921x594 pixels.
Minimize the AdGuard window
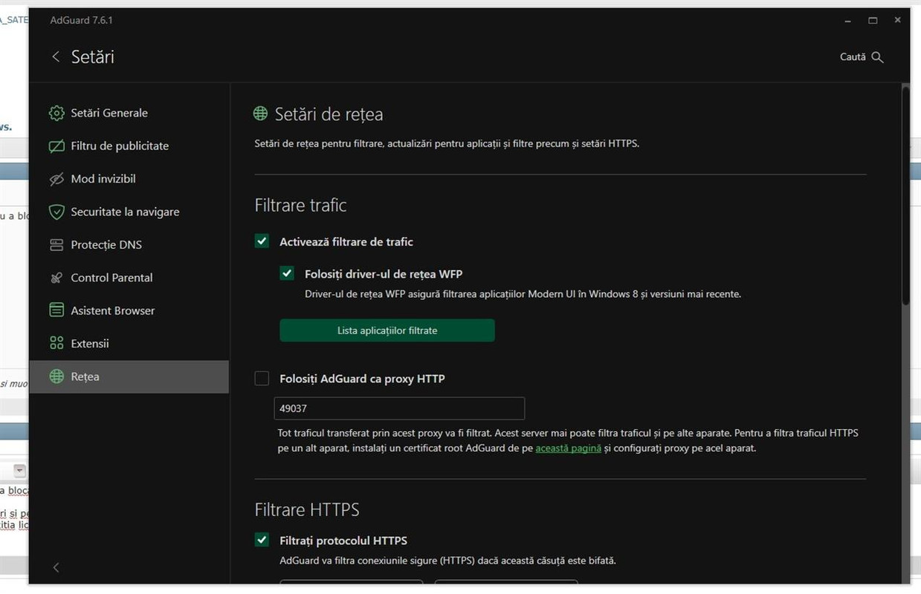[848, 21]
